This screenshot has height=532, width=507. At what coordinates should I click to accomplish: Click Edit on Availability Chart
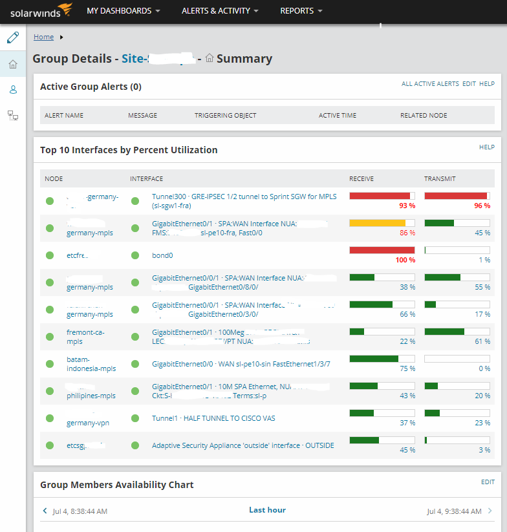pos(488,482)
